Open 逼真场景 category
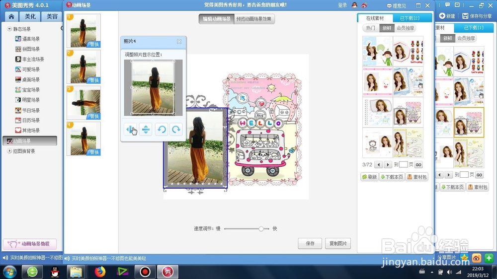The image size is (497, 279). point(27,39)
